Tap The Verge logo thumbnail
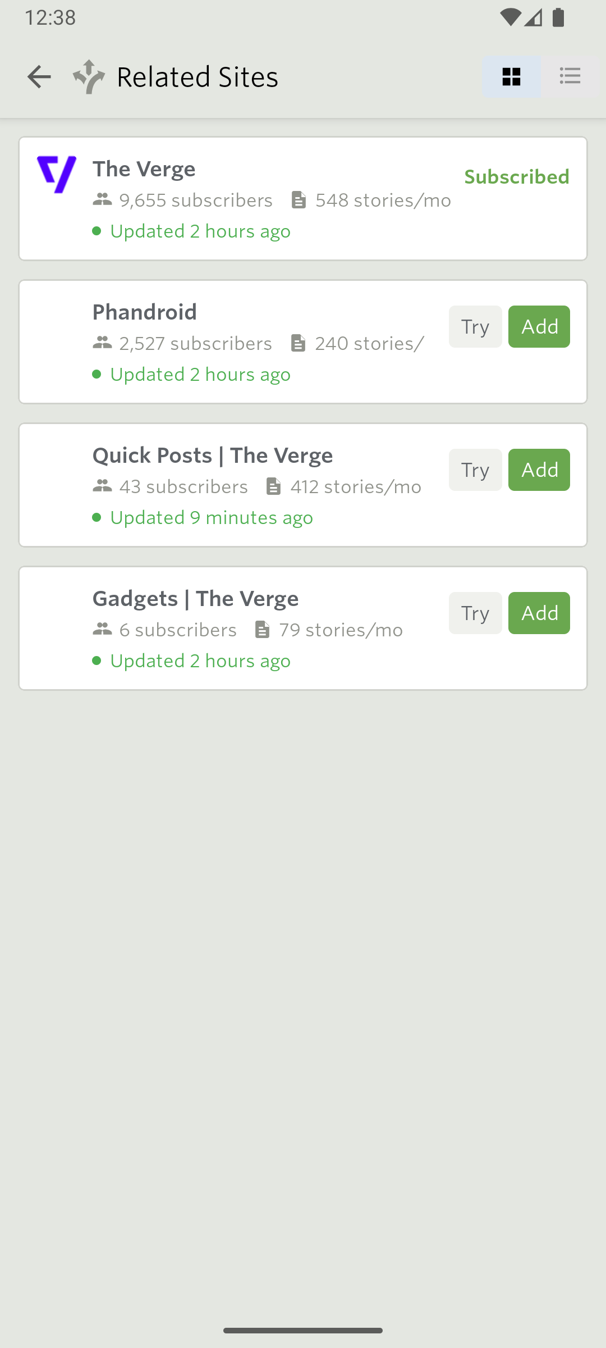Screen dimensions: 606x1348 tap(57, 175)
